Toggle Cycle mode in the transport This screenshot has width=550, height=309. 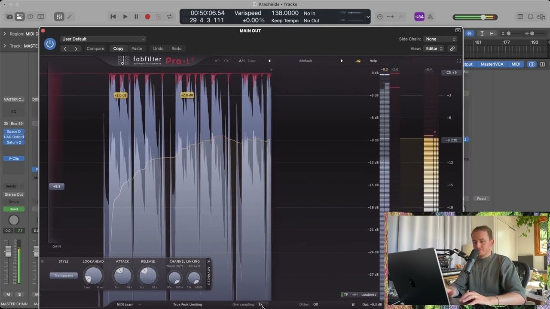[x=170, y=17]
